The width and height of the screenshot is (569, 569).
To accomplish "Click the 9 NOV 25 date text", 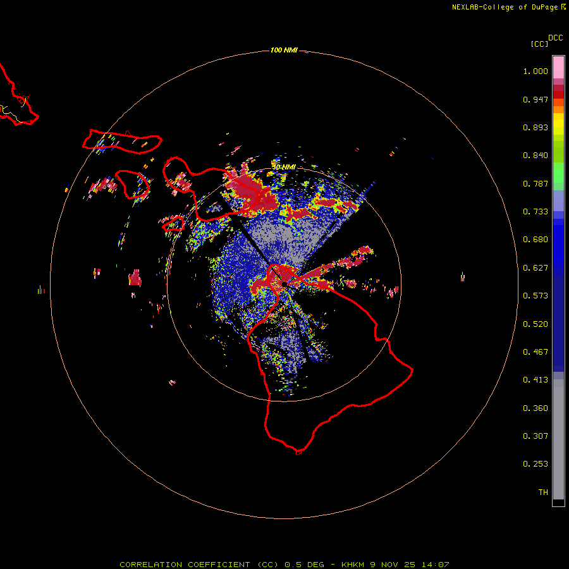I will pos(393,565).
